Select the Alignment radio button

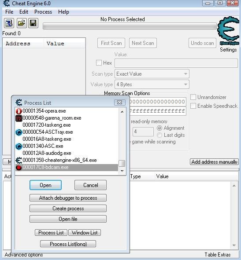[159, 128]
